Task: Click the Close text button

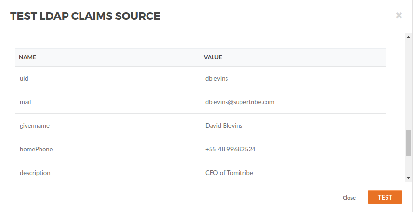Action: [x=349, y=198]
